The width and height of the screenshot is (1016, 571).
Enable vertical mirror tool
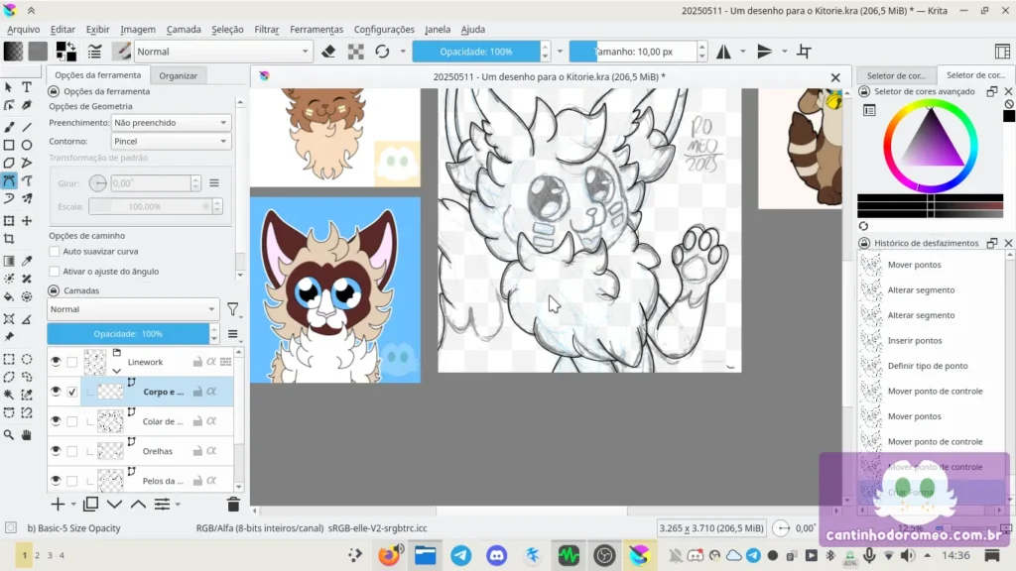(765, 52)
